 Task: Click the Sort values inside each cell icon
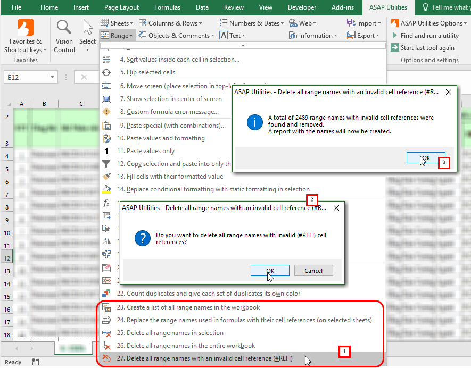pos(106,60)
